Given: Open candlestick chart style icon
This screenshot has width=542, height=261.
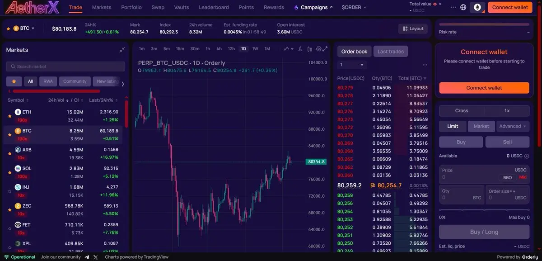Looking at the screenshot, I should tap(309, 49).
